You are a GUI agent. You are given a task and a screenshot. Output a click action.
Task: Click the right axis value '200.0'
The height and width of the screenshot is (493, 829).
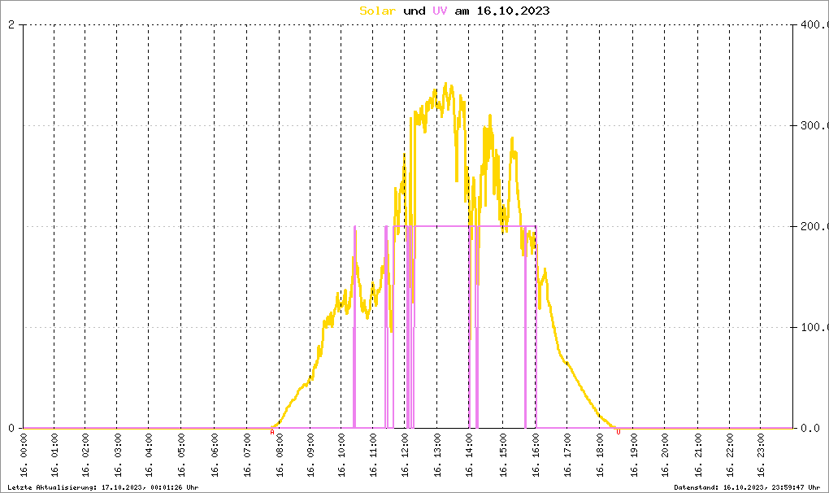point(814,226)
